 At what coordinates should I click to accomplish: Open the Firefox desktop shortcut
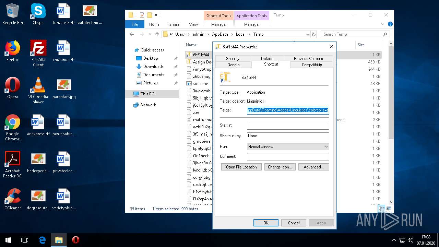13,51
